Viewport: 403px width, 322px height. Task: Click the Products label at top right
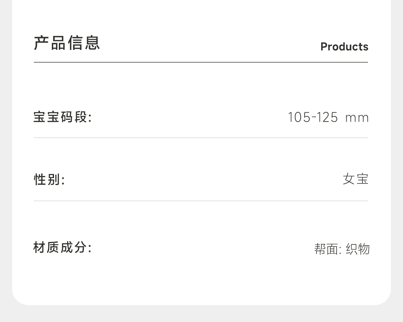pos(344,47)
